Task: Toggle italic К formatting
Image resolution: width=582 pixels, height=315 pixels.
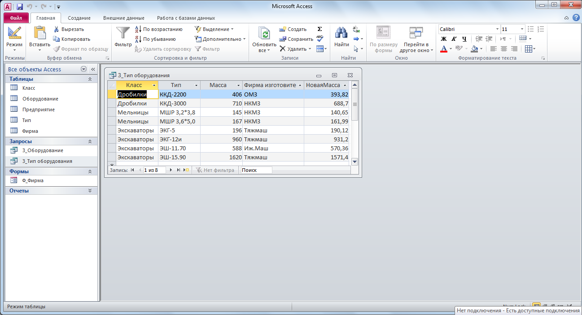Action: tap(454, 39)
